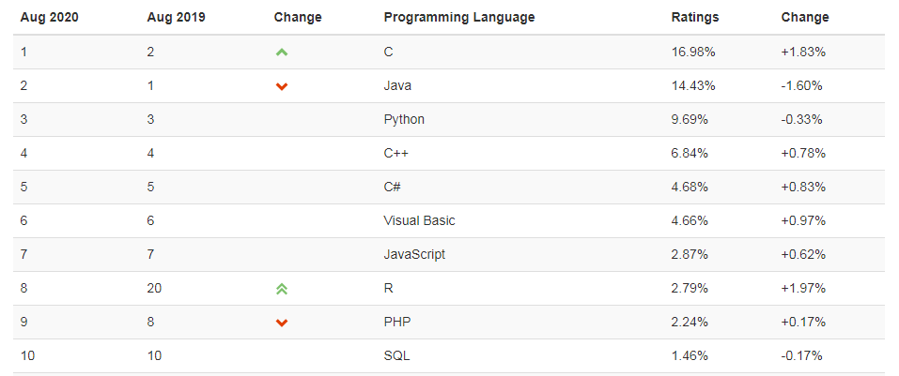The image size is (899, 376).
Task: Click the green up arrow in C row
Action: (282, 53)
